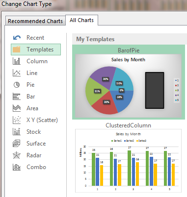Click the ClusteredColumn template name
The height and width of the screenshot is (197, 187).
128,125
